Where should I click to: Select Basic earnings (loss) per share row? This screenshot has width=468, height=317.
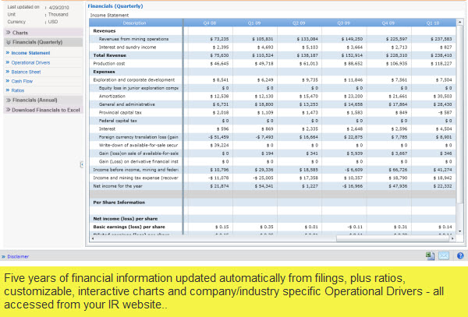tap(129, 227)
